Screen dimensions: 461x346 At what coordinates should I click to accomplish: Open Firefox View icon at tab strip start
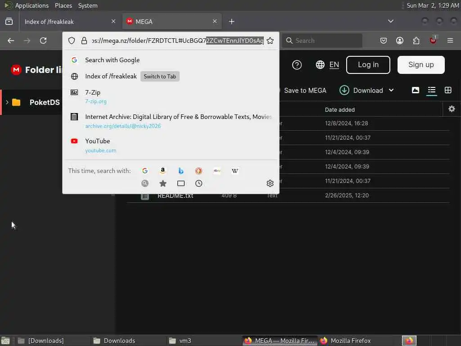click(x=9, y=22)
